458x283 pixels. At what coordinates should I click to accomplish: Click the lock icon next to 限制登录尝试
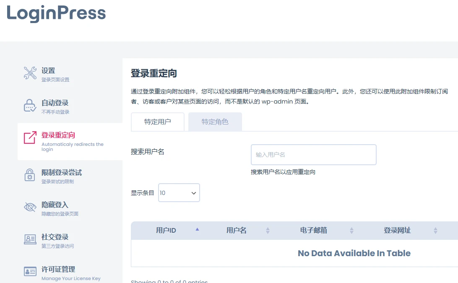coord(30,175)
